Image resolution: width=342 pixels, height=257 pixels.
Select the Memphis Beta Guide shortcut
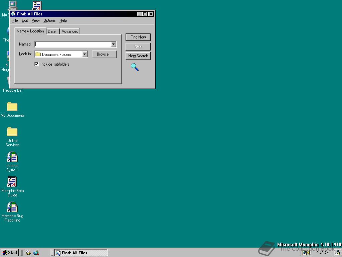tap(12, 182)
